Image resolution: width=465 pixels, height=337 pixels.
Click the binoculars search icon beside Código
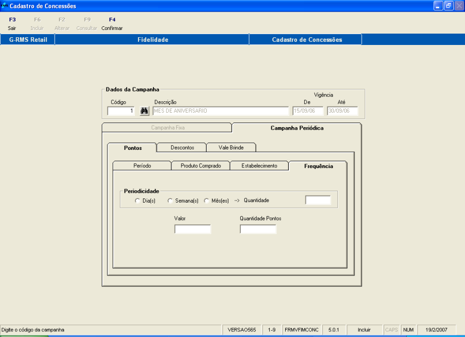pyautogui.click(x=145, y=111)
